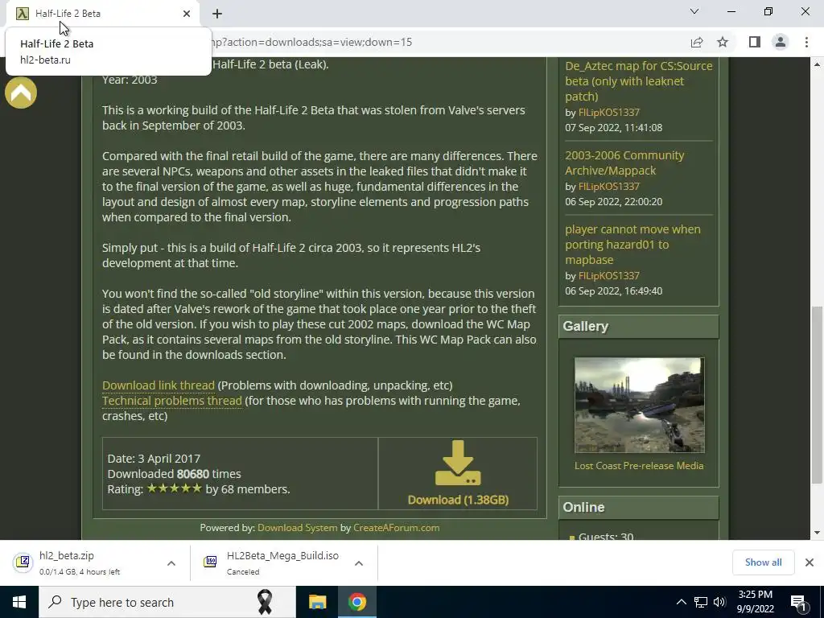The image size is (824, 618).
Task: Open player cannot move hazard01 post
Action: [632, 245]
